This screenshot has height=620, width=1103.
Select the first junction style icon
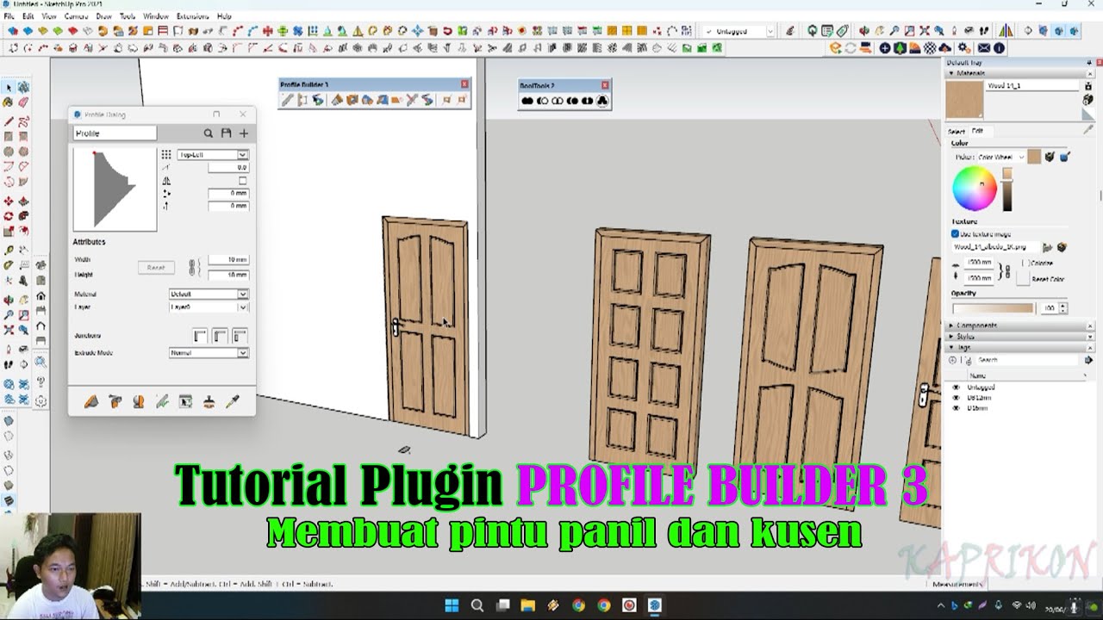coord(200,336)
